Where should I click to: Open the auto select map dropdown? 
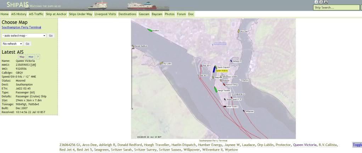(x=24, y=36)
